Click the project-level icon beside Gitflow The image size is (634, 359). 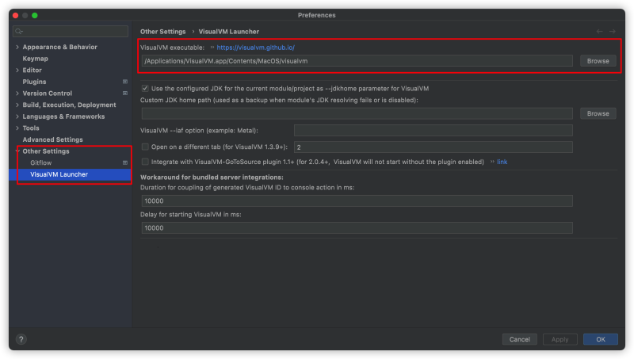tap(124, 162)
